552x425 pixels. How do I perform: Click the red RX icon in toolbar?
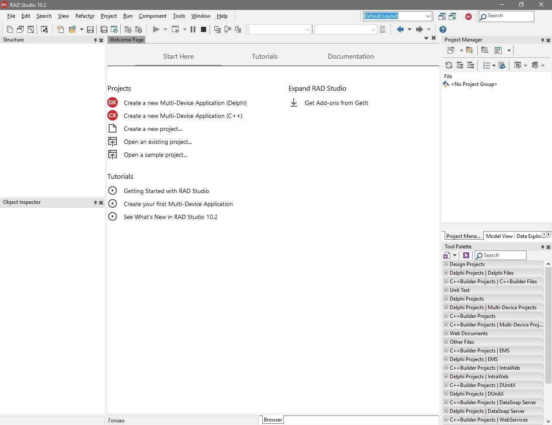pyautogui.click(x=468, y=16)
